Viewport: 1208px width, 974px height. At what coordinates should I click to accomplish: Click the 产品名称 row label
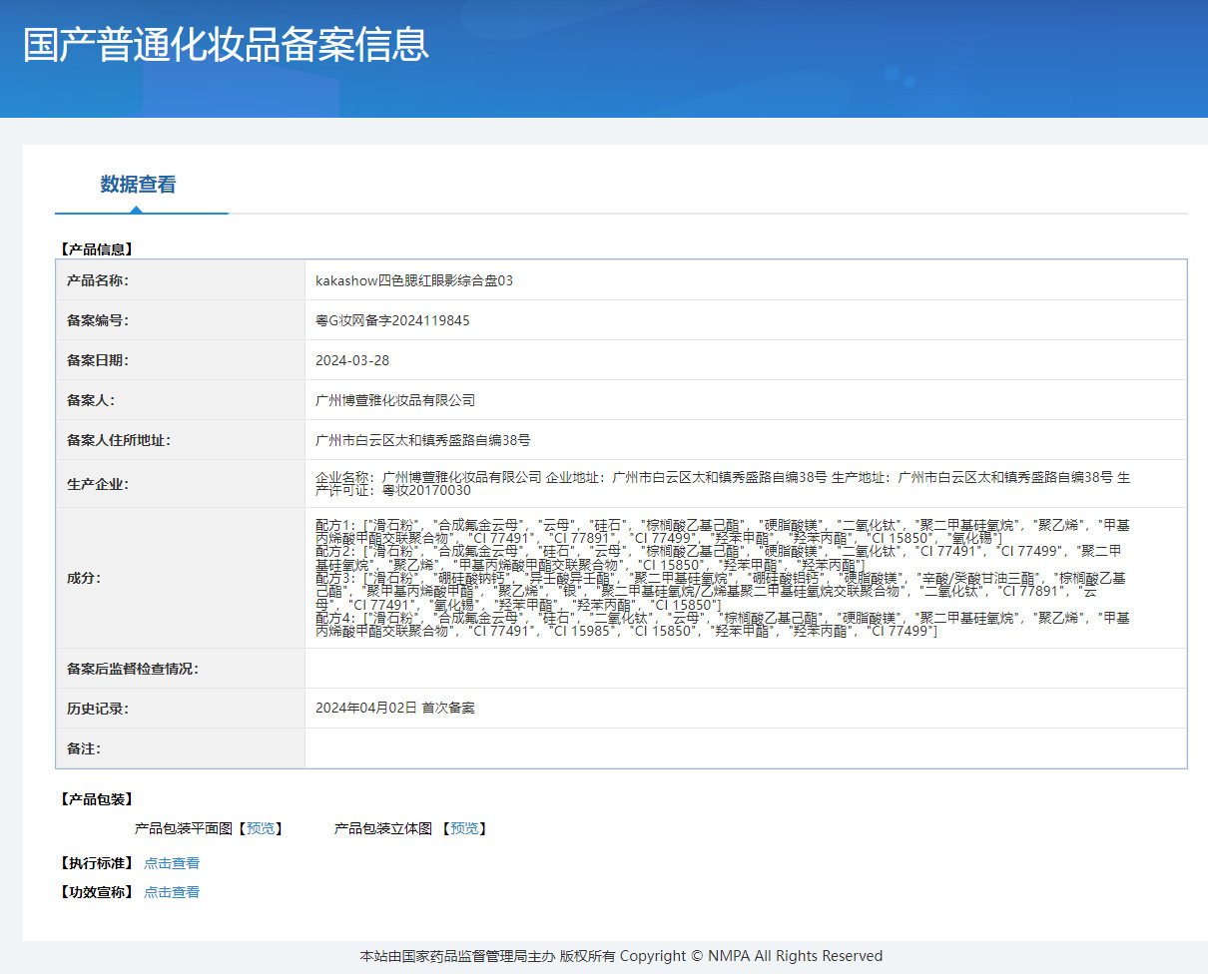(x=98, y=280)
